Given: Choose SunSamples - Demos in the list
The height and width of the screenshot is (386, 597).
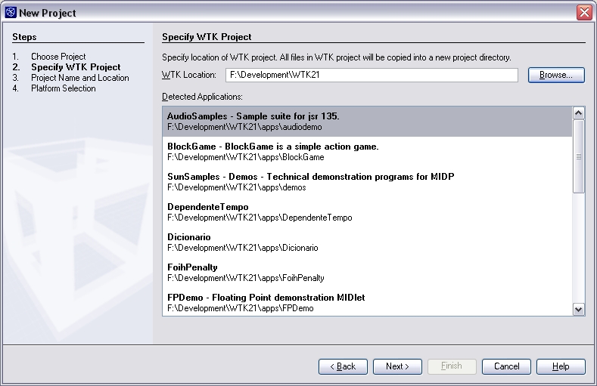Looking at the screenshot, I should 367,182.
